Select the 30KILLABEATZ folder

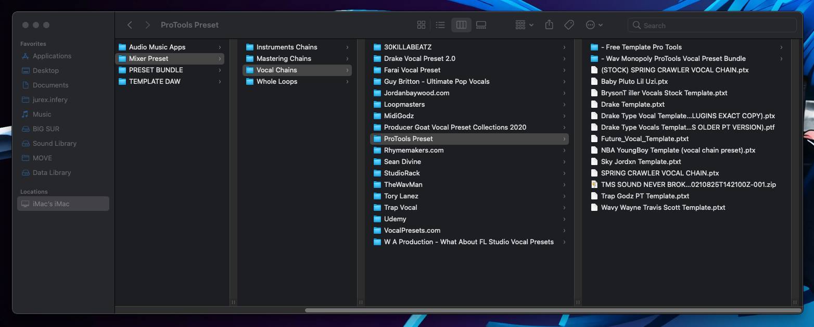click(x=469, y=47)
